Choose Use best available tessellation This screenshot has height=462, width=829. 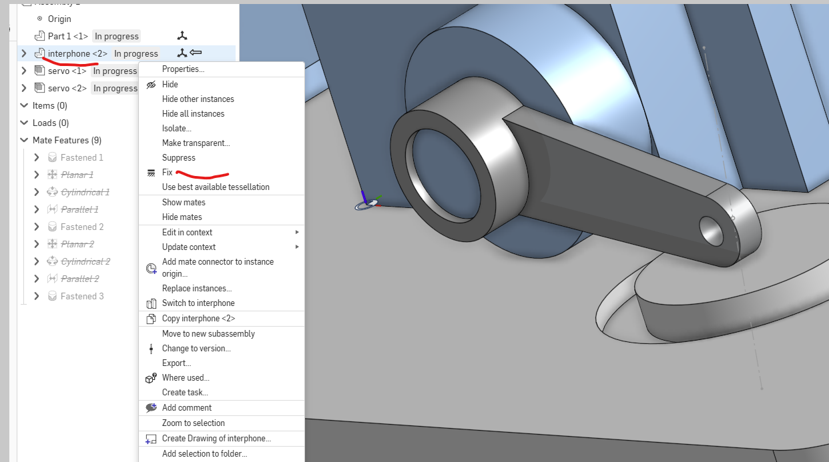[216, 187]
